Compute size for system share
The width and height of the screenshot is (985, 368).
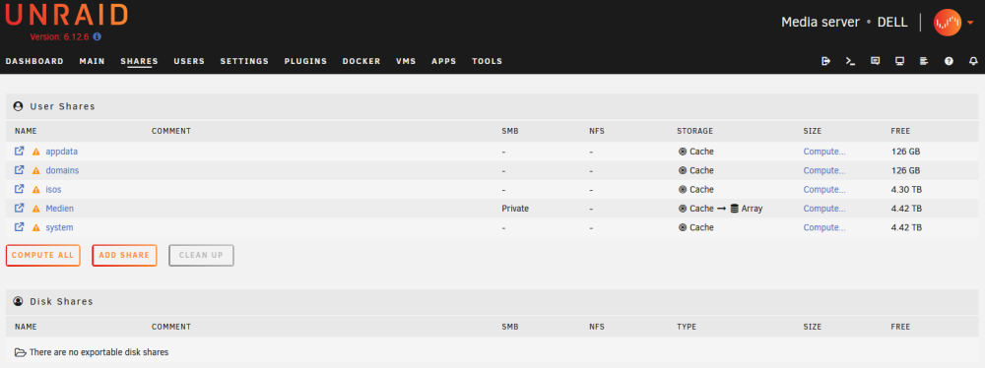824,226
